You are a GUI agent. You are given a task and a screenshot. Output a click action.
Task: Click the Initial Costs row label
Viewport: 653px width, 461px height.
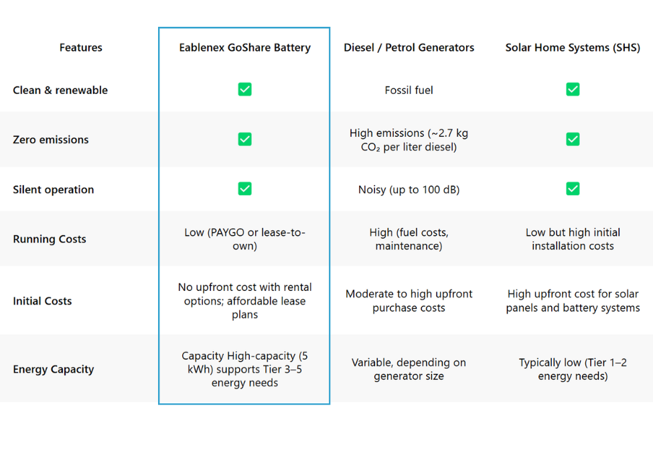coord(42,301)
